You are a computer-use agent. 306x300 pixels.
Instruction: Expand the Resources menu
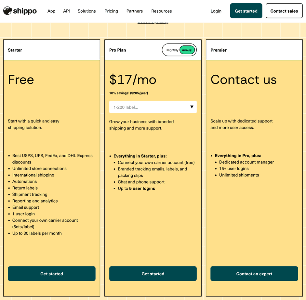(162, 11)
